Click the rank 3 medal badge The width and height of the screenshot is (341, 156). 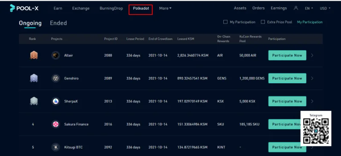tap(34, 101)
